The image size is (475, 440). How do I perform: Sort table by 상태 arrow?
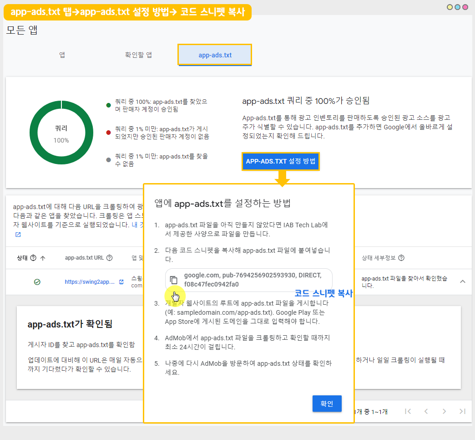click(43, 258)
